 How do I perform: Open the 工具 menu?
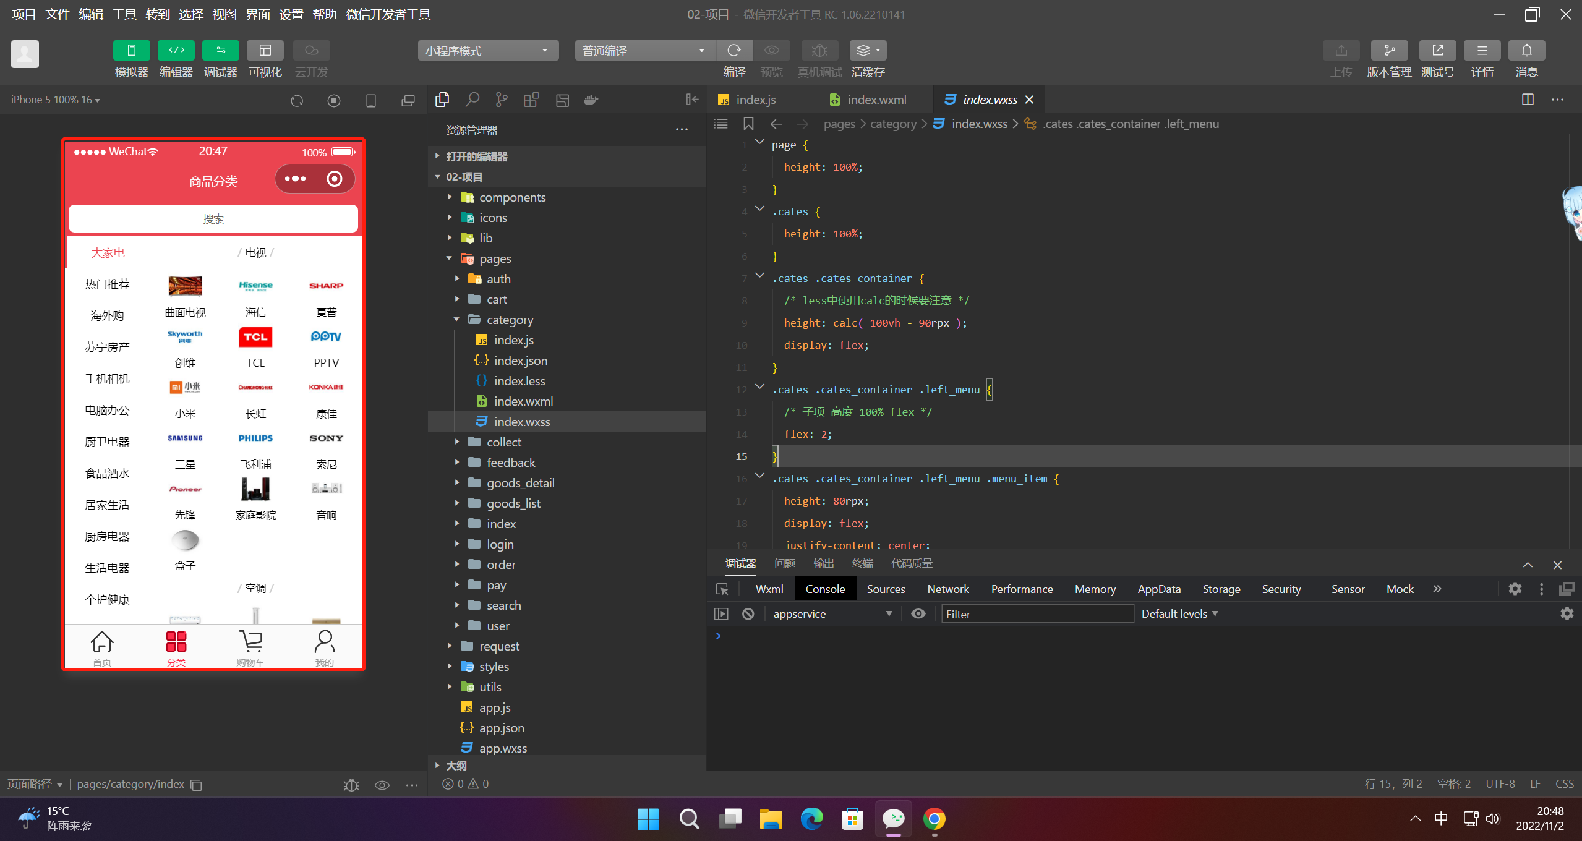124,14
